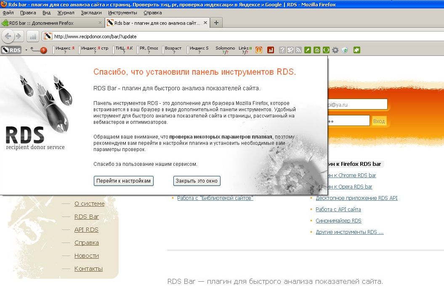Close the Rds bar плагин tab
Viewport: 444px width, 288px height.
point(205,23)
